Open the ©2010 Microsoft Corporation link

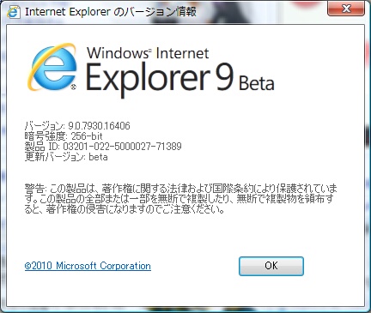[88, 266]
